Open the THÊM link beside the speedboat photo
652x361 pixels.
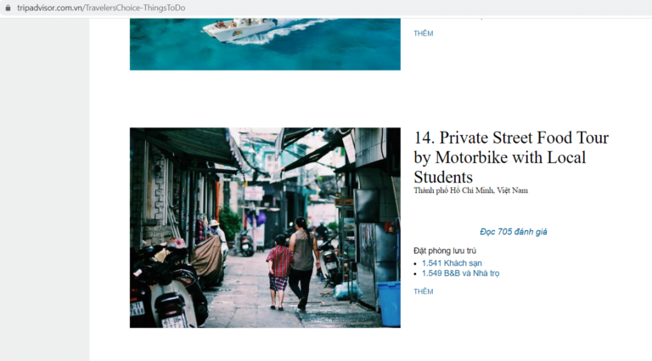tap(424, 33)
